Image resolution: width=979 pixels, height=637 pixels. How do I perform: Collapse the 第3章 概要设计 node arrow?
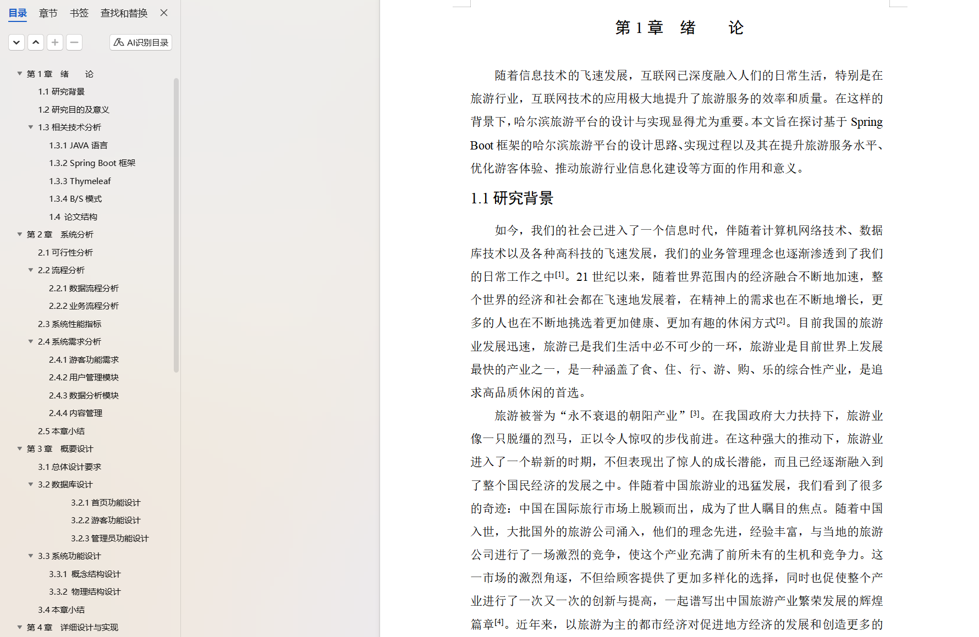click(20, 448)
